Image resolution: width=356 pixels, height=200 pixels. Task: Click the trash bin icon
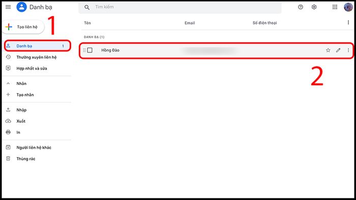8,158
